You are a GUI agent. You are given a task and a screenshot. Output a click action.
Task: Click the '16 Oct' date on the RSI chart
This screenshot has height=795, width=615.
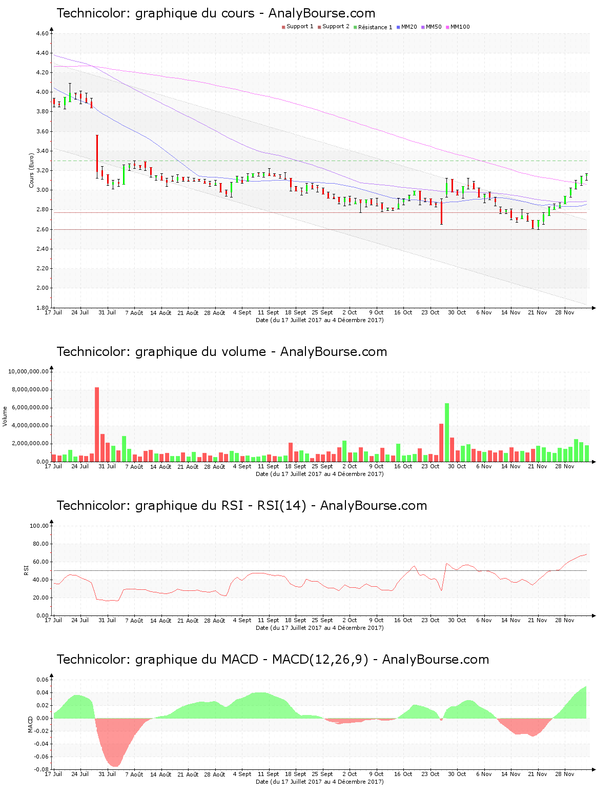pyautogui.click(x=403, y=620)
